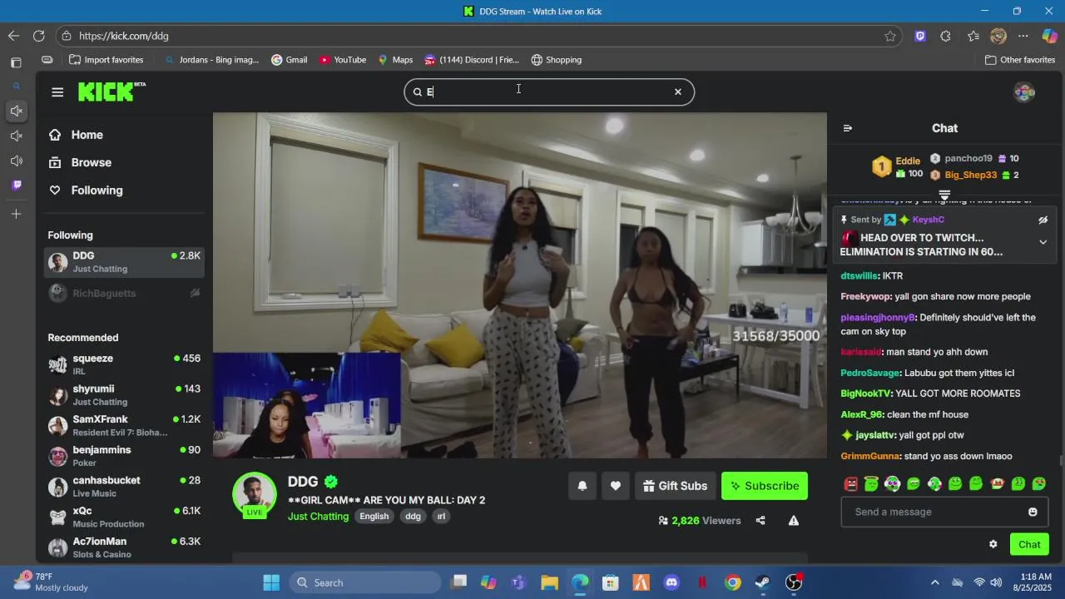The width and height of the screenshot is (1065, 599).
Task: Click into the Kick search field
Action: point(547,92)
